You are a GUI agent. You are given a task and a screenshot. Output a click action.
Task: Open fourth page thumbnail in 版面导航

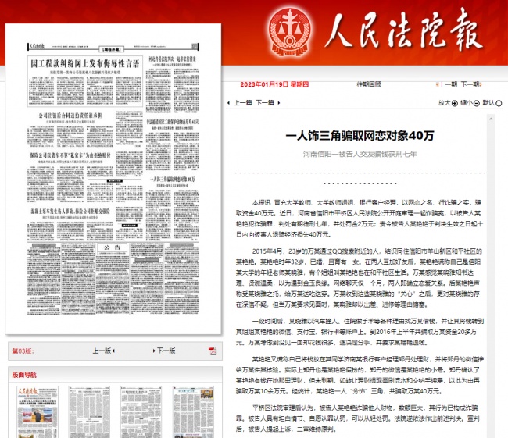pos(193,411)
